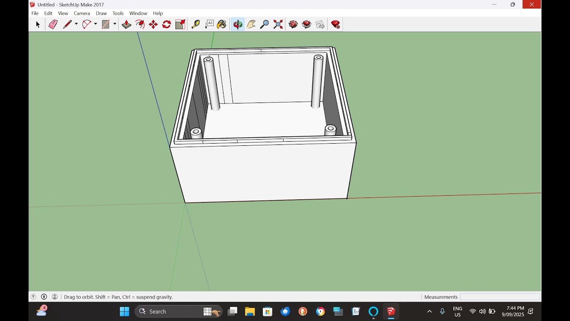Open the Camera menu
Viewport: 570px width, 321px height.
coord(82,13)
